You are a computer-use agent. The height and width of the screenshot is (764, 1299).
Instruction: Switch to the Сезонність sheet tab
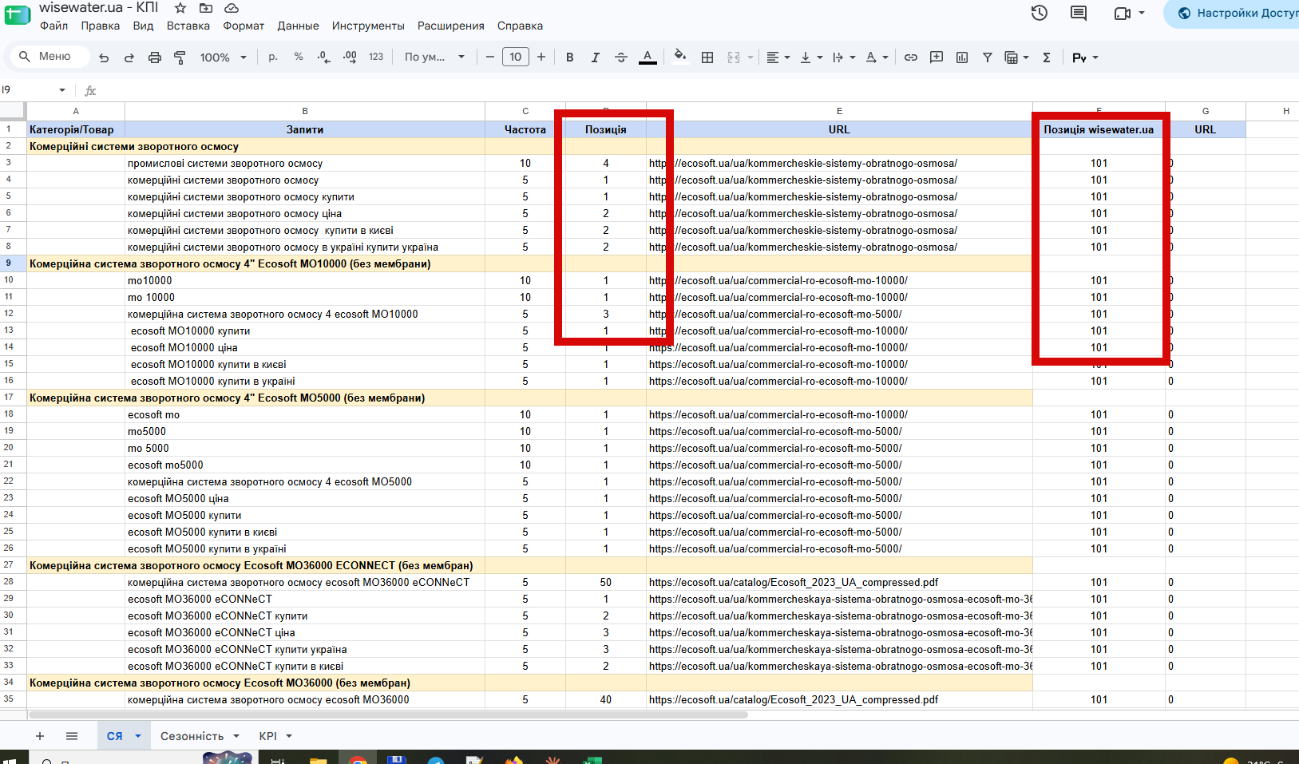point(192,736)
